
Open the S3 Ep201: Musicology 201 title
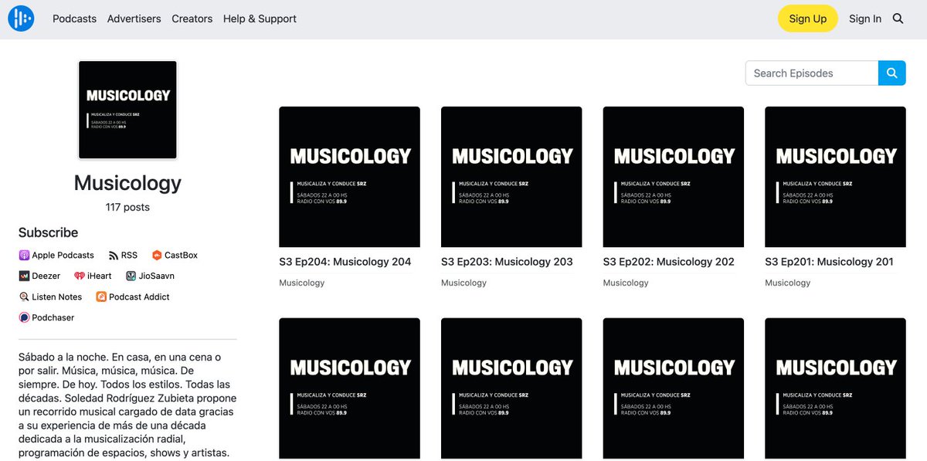829,262
